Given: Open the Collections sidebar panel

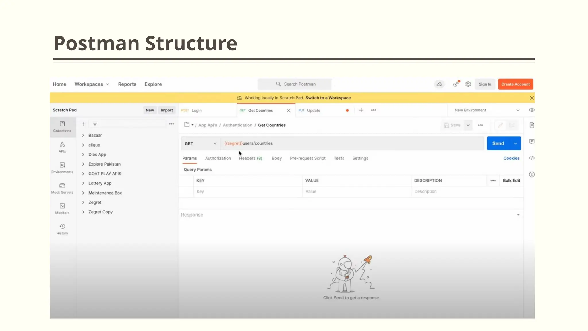Looking at the screenshot, I should 62,126.
